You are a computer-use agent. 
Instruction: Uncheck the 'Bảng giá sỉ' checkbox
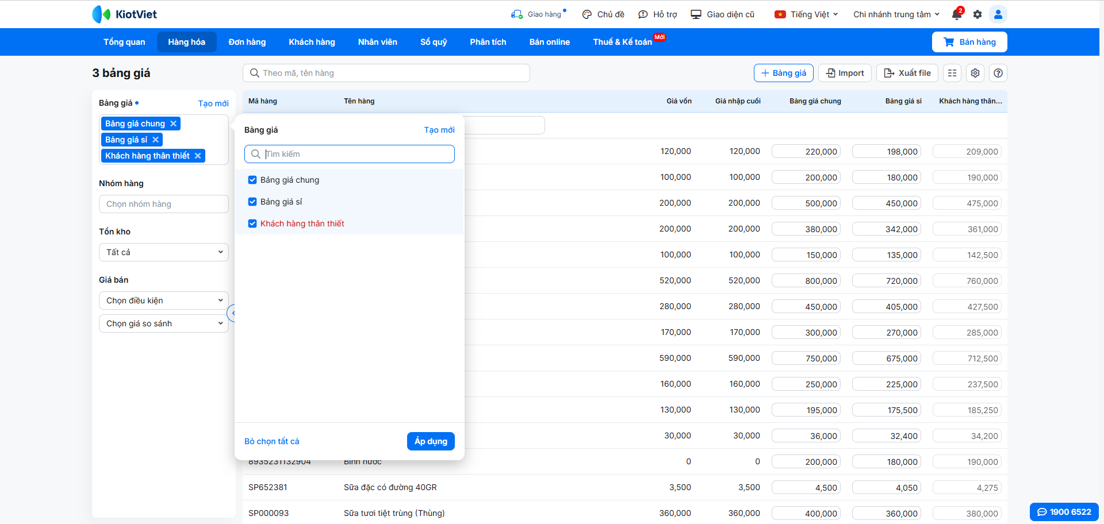tap(252, 202)
